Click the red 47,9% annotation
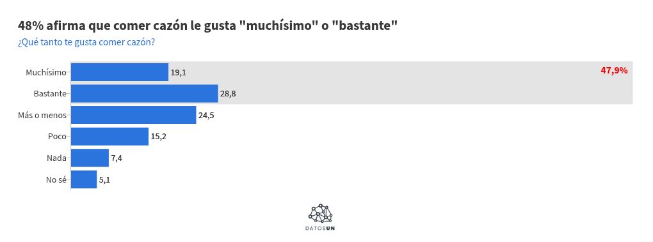The height and width of the screenshot is (242, 653). [x=614, y=71]
